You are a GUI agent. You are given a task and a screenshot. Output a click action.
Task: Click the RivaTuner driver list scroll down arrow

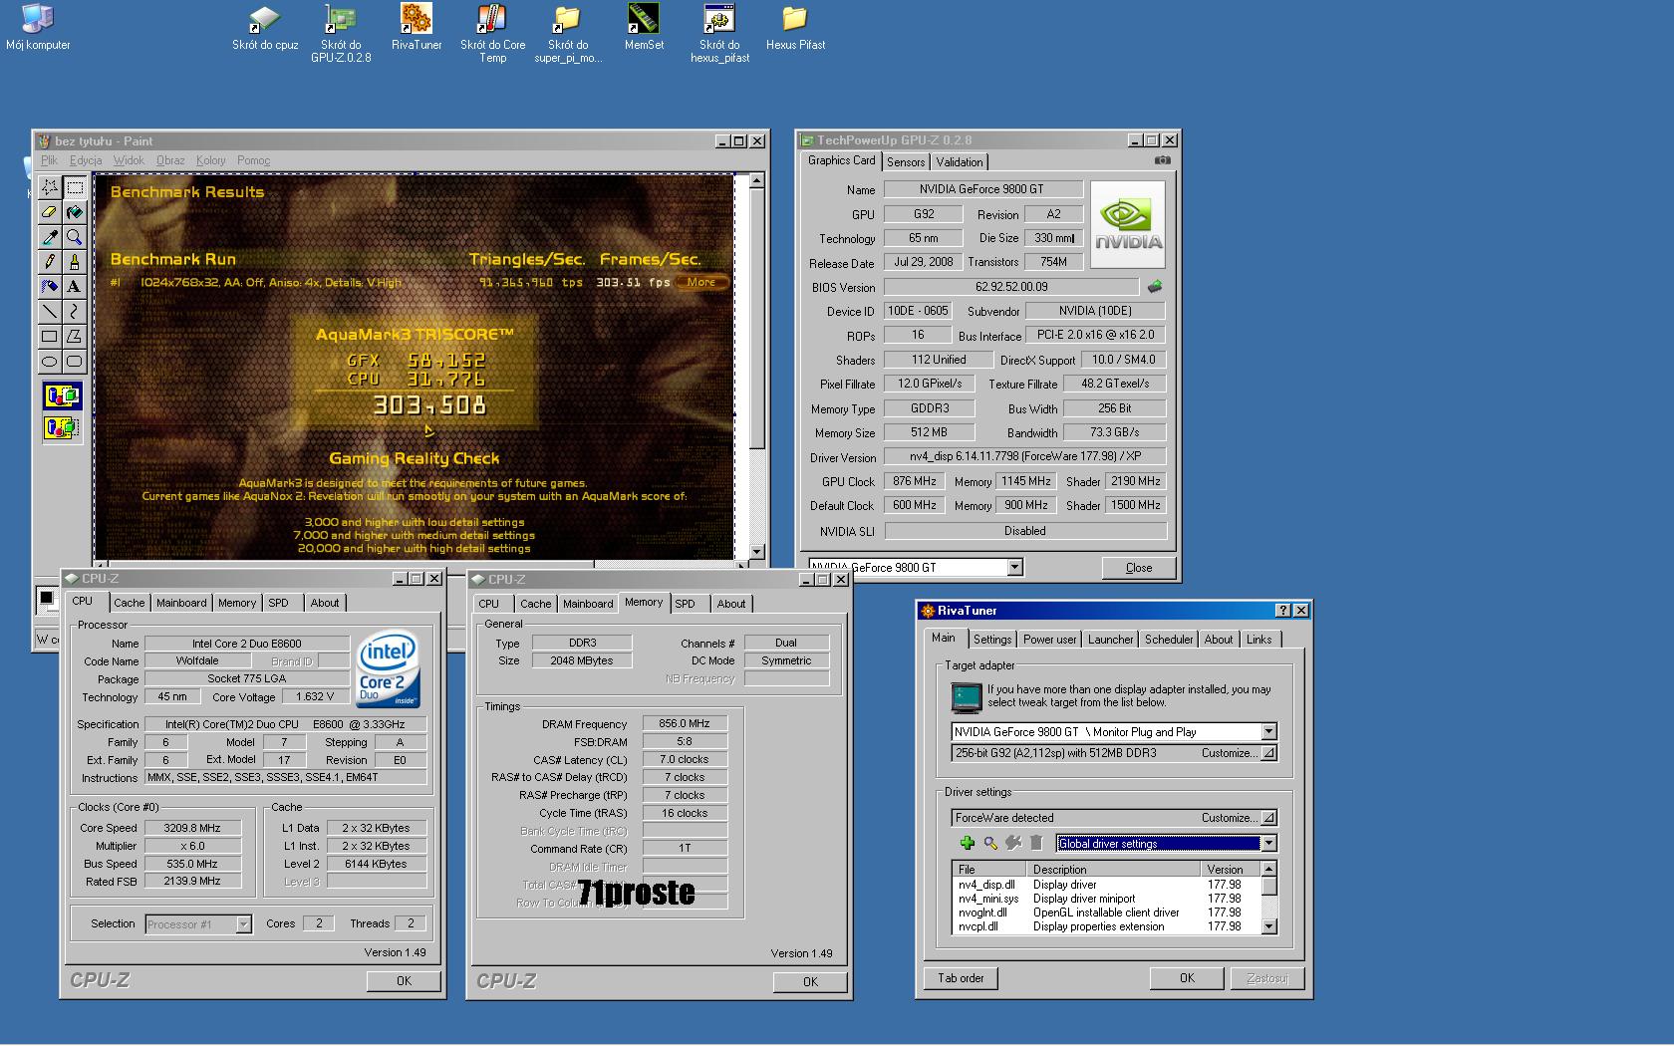point(1268,926)
